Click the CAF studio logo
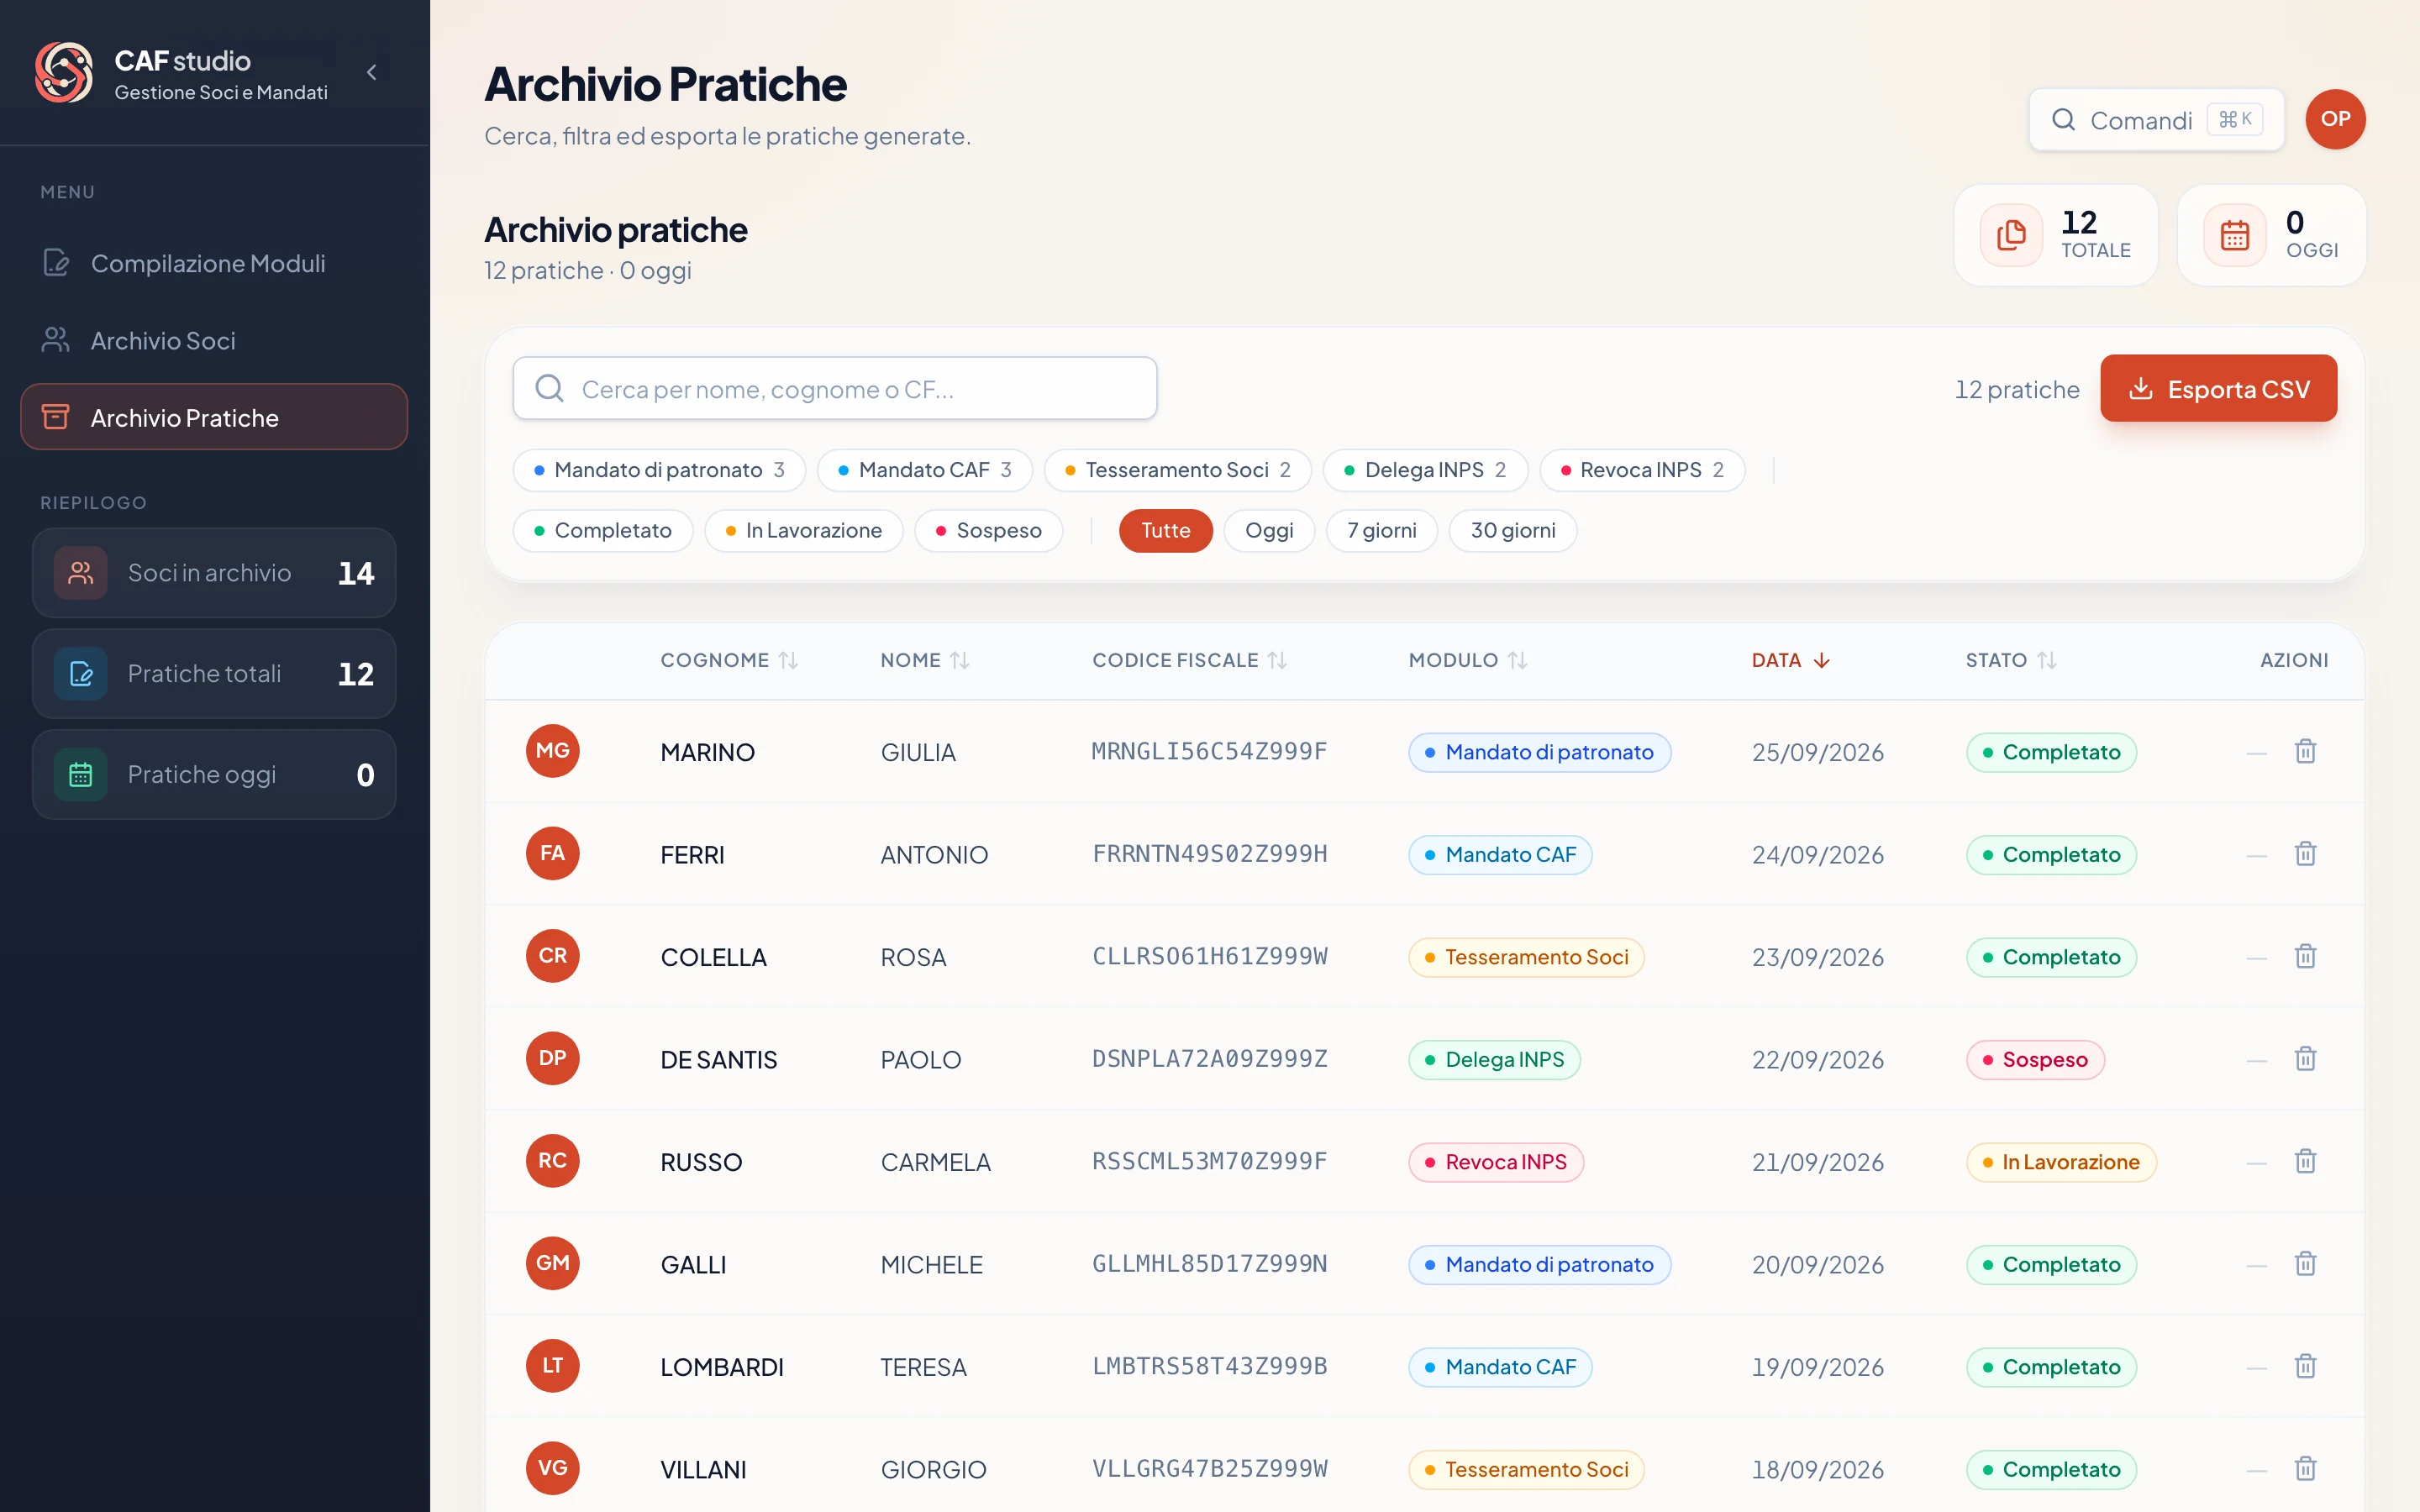Viewport: 2420px width, 1512px height. click(x=64, y=72)
